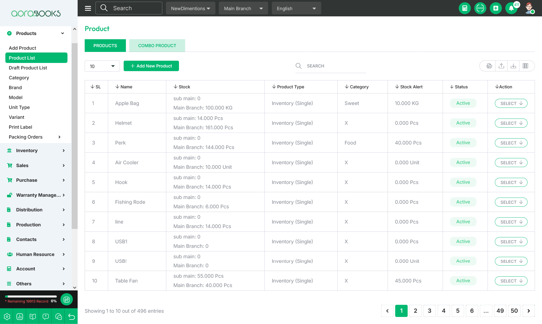Image resolution: width=542 pixels, height=324 pixels.
Task: Switch to the COMBO PRODUCT tab
Action: 157,45
